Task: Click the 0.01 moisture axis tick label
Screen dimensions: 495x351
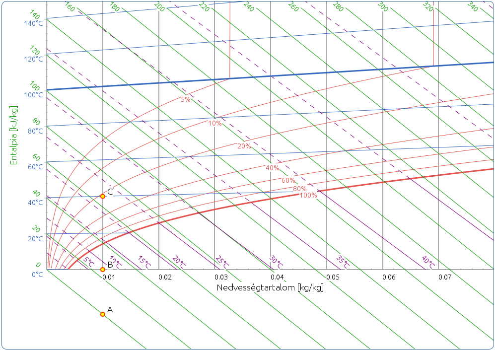Action: coord(108,277)
